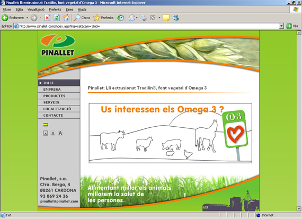Click the Endarrere back arrow icon

[x=5, y=17]
